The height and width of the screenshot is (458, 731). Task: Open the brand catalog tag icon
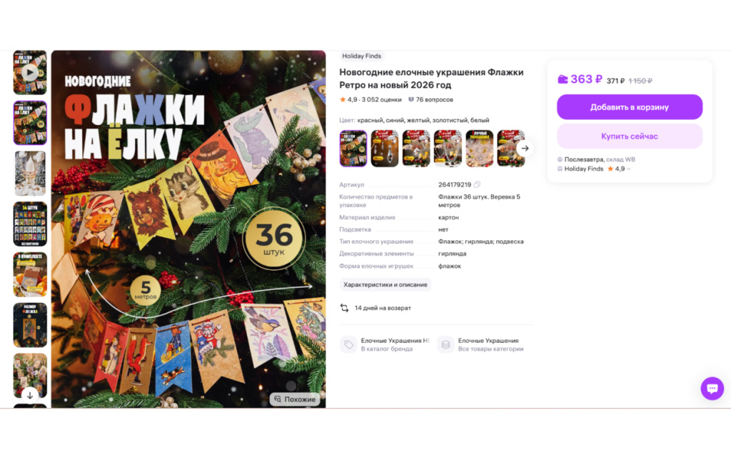click(348, 344)
